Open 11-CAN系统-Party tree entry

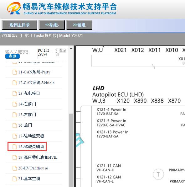pos(34,72)
